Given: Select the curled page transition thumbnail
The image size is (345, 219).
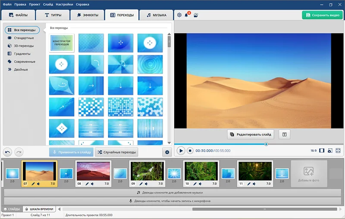Looking at the screenshot, I should [62, 85].
